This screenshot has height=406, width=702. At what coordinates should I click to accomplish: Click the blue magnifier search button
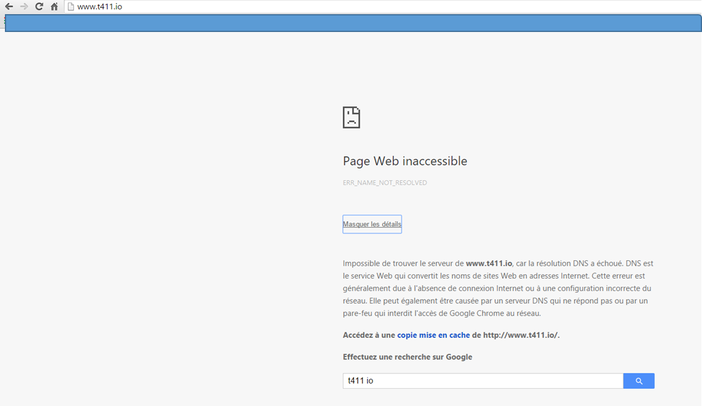pyautogui.click(x=639, y=381)
